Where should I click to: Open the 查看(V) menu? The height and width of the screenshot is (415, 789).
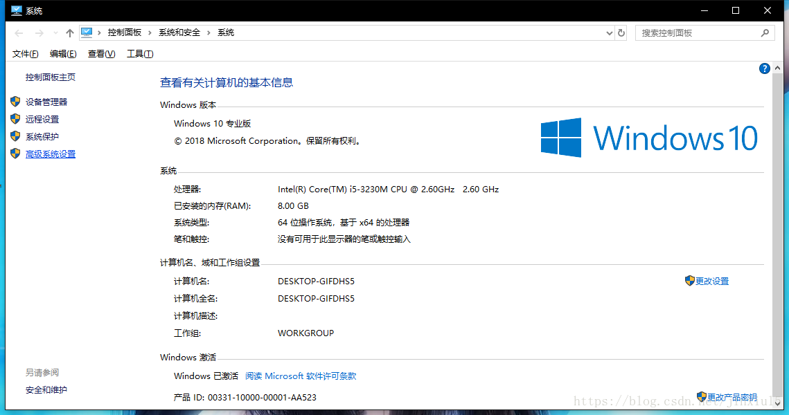point(101,54)
